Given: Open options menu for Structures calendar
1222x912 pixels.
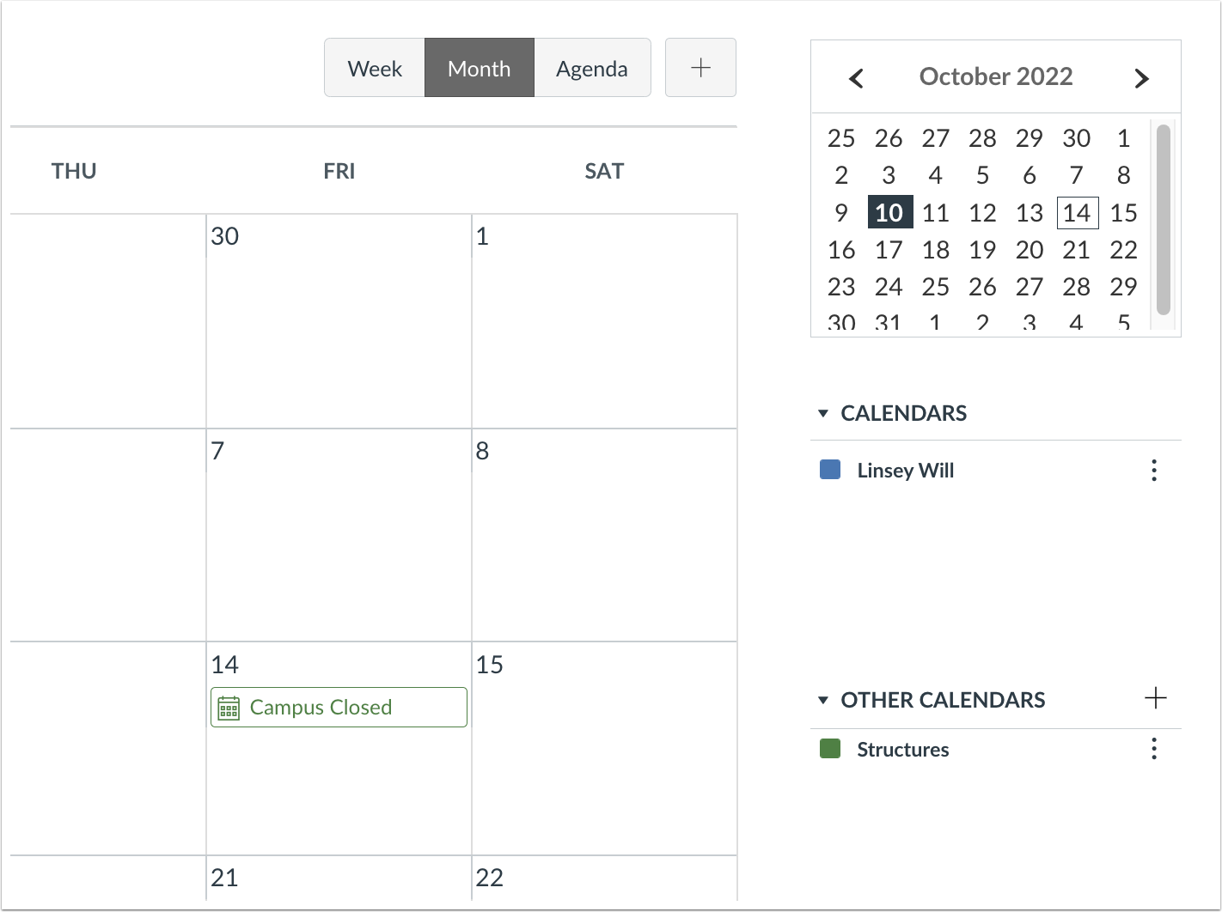Looking at the screenshot, I should (1154, 749).
